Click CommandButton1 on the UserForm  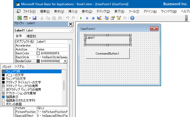[x=108, y=54]
